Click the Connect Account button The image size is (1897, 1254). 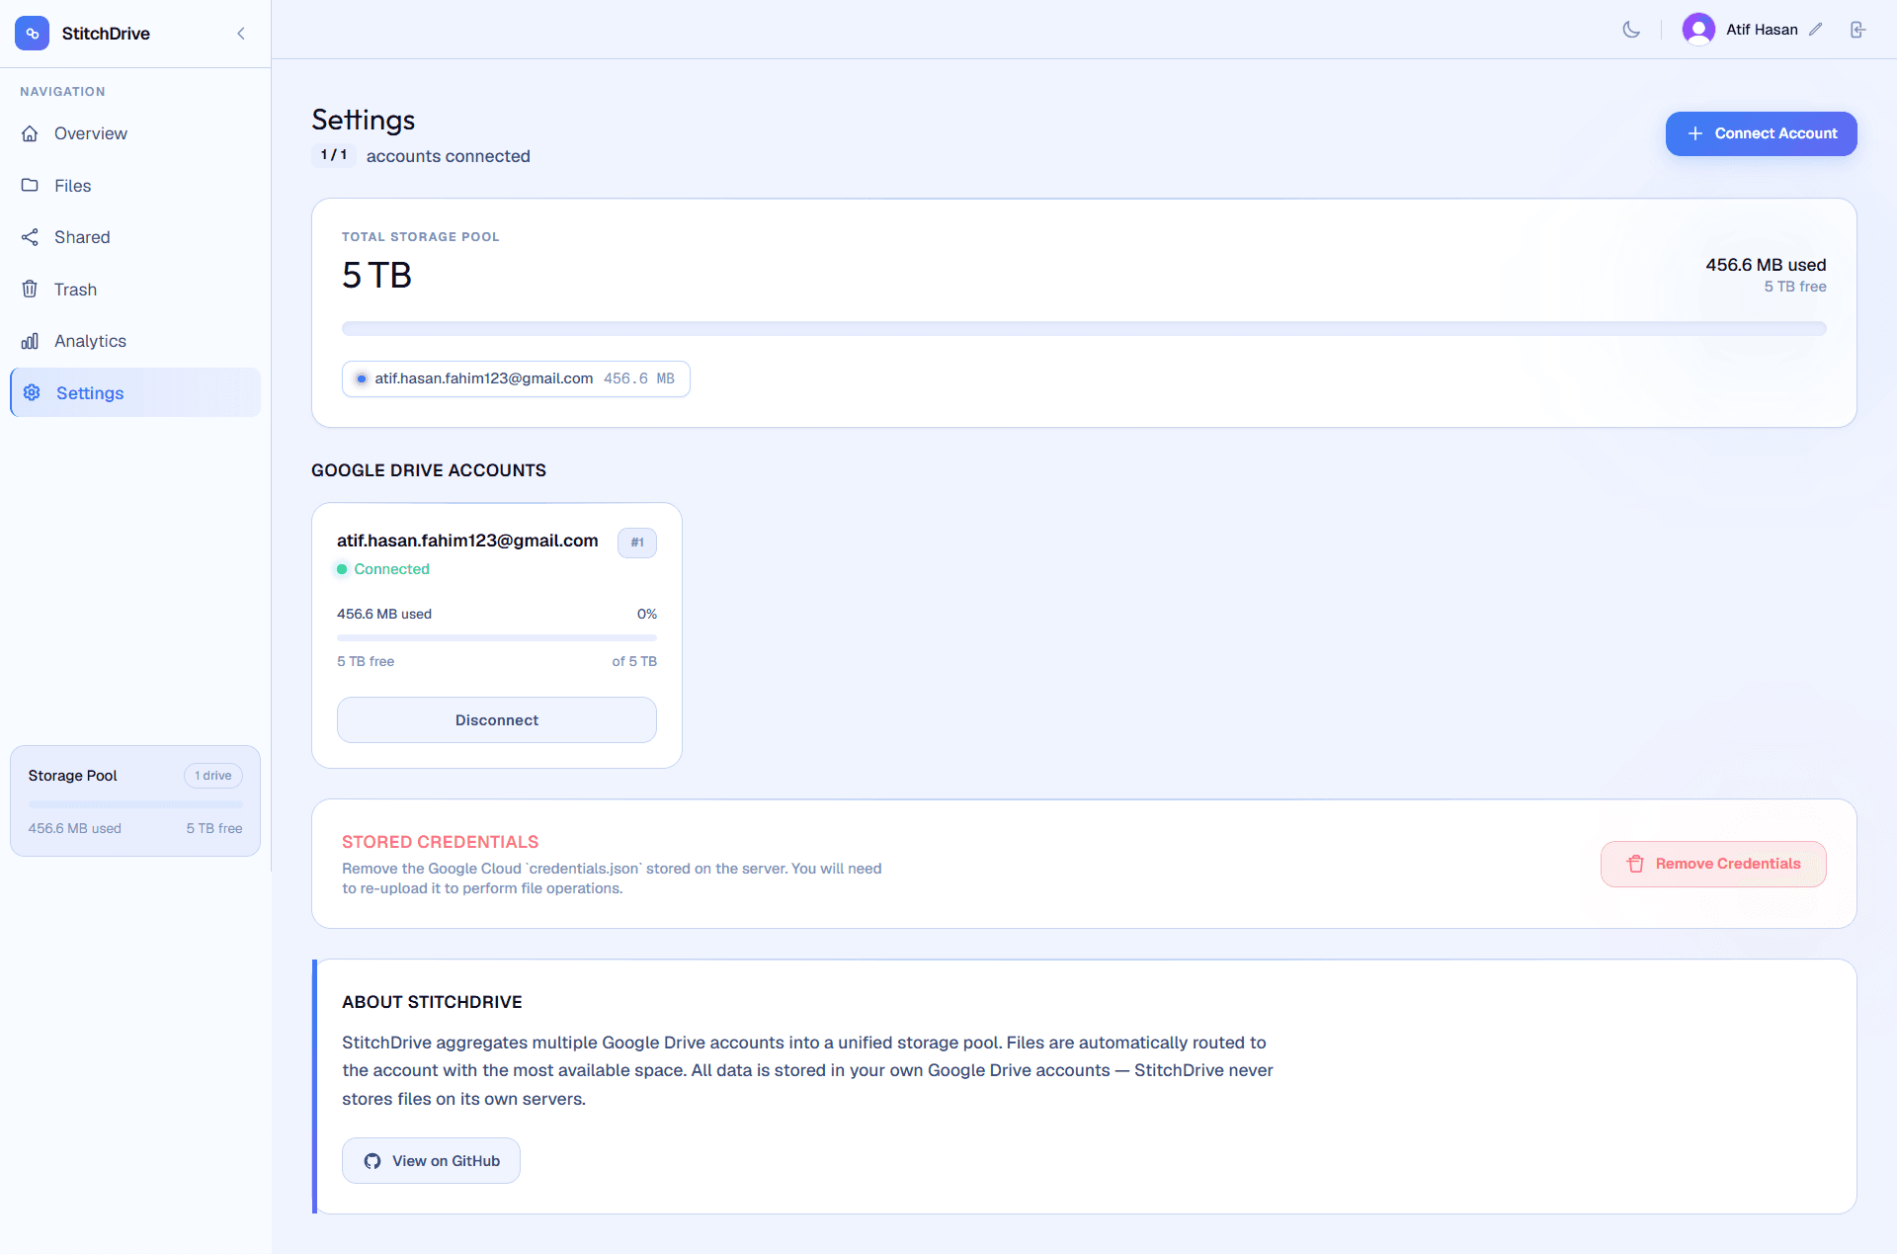coord(1761,133)
